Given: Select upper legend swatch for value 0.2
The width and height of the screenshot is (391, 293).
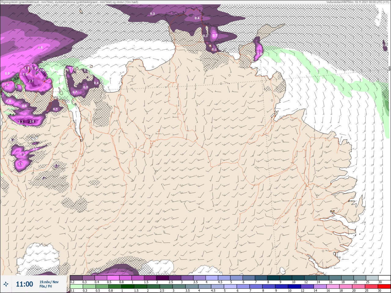Looking at the screenshot, I should pyautogui.click(x=76, y=278).
